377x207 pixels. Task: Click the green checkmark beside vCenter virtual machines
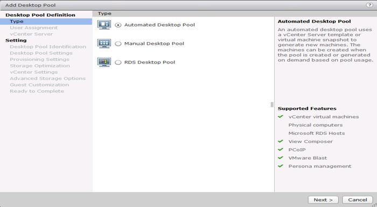coord(281,116)
